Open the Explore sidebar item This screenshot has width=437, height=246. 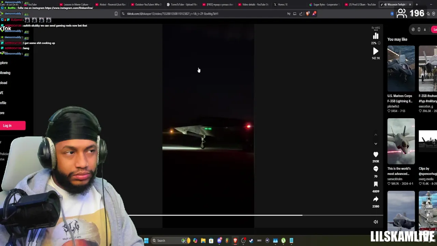point(4,63)
